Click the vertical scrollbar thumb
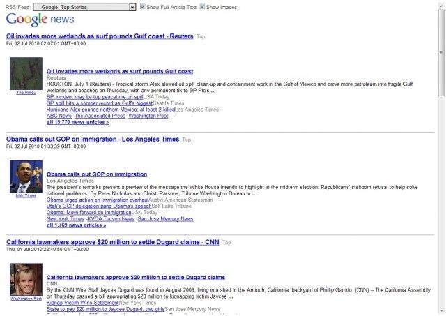446x316 pixels. click(442, 53)
